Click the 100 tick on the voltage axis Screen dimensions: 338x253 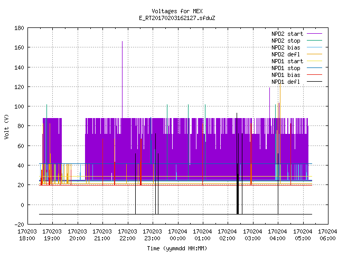coord(19,106)
